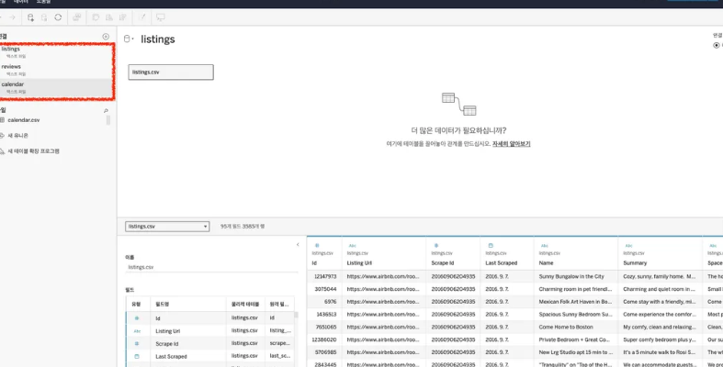Click Abc type icon in Listing Url field row
Image resolution: width=723 pixels, height=367 pixels.
(137, 331)
